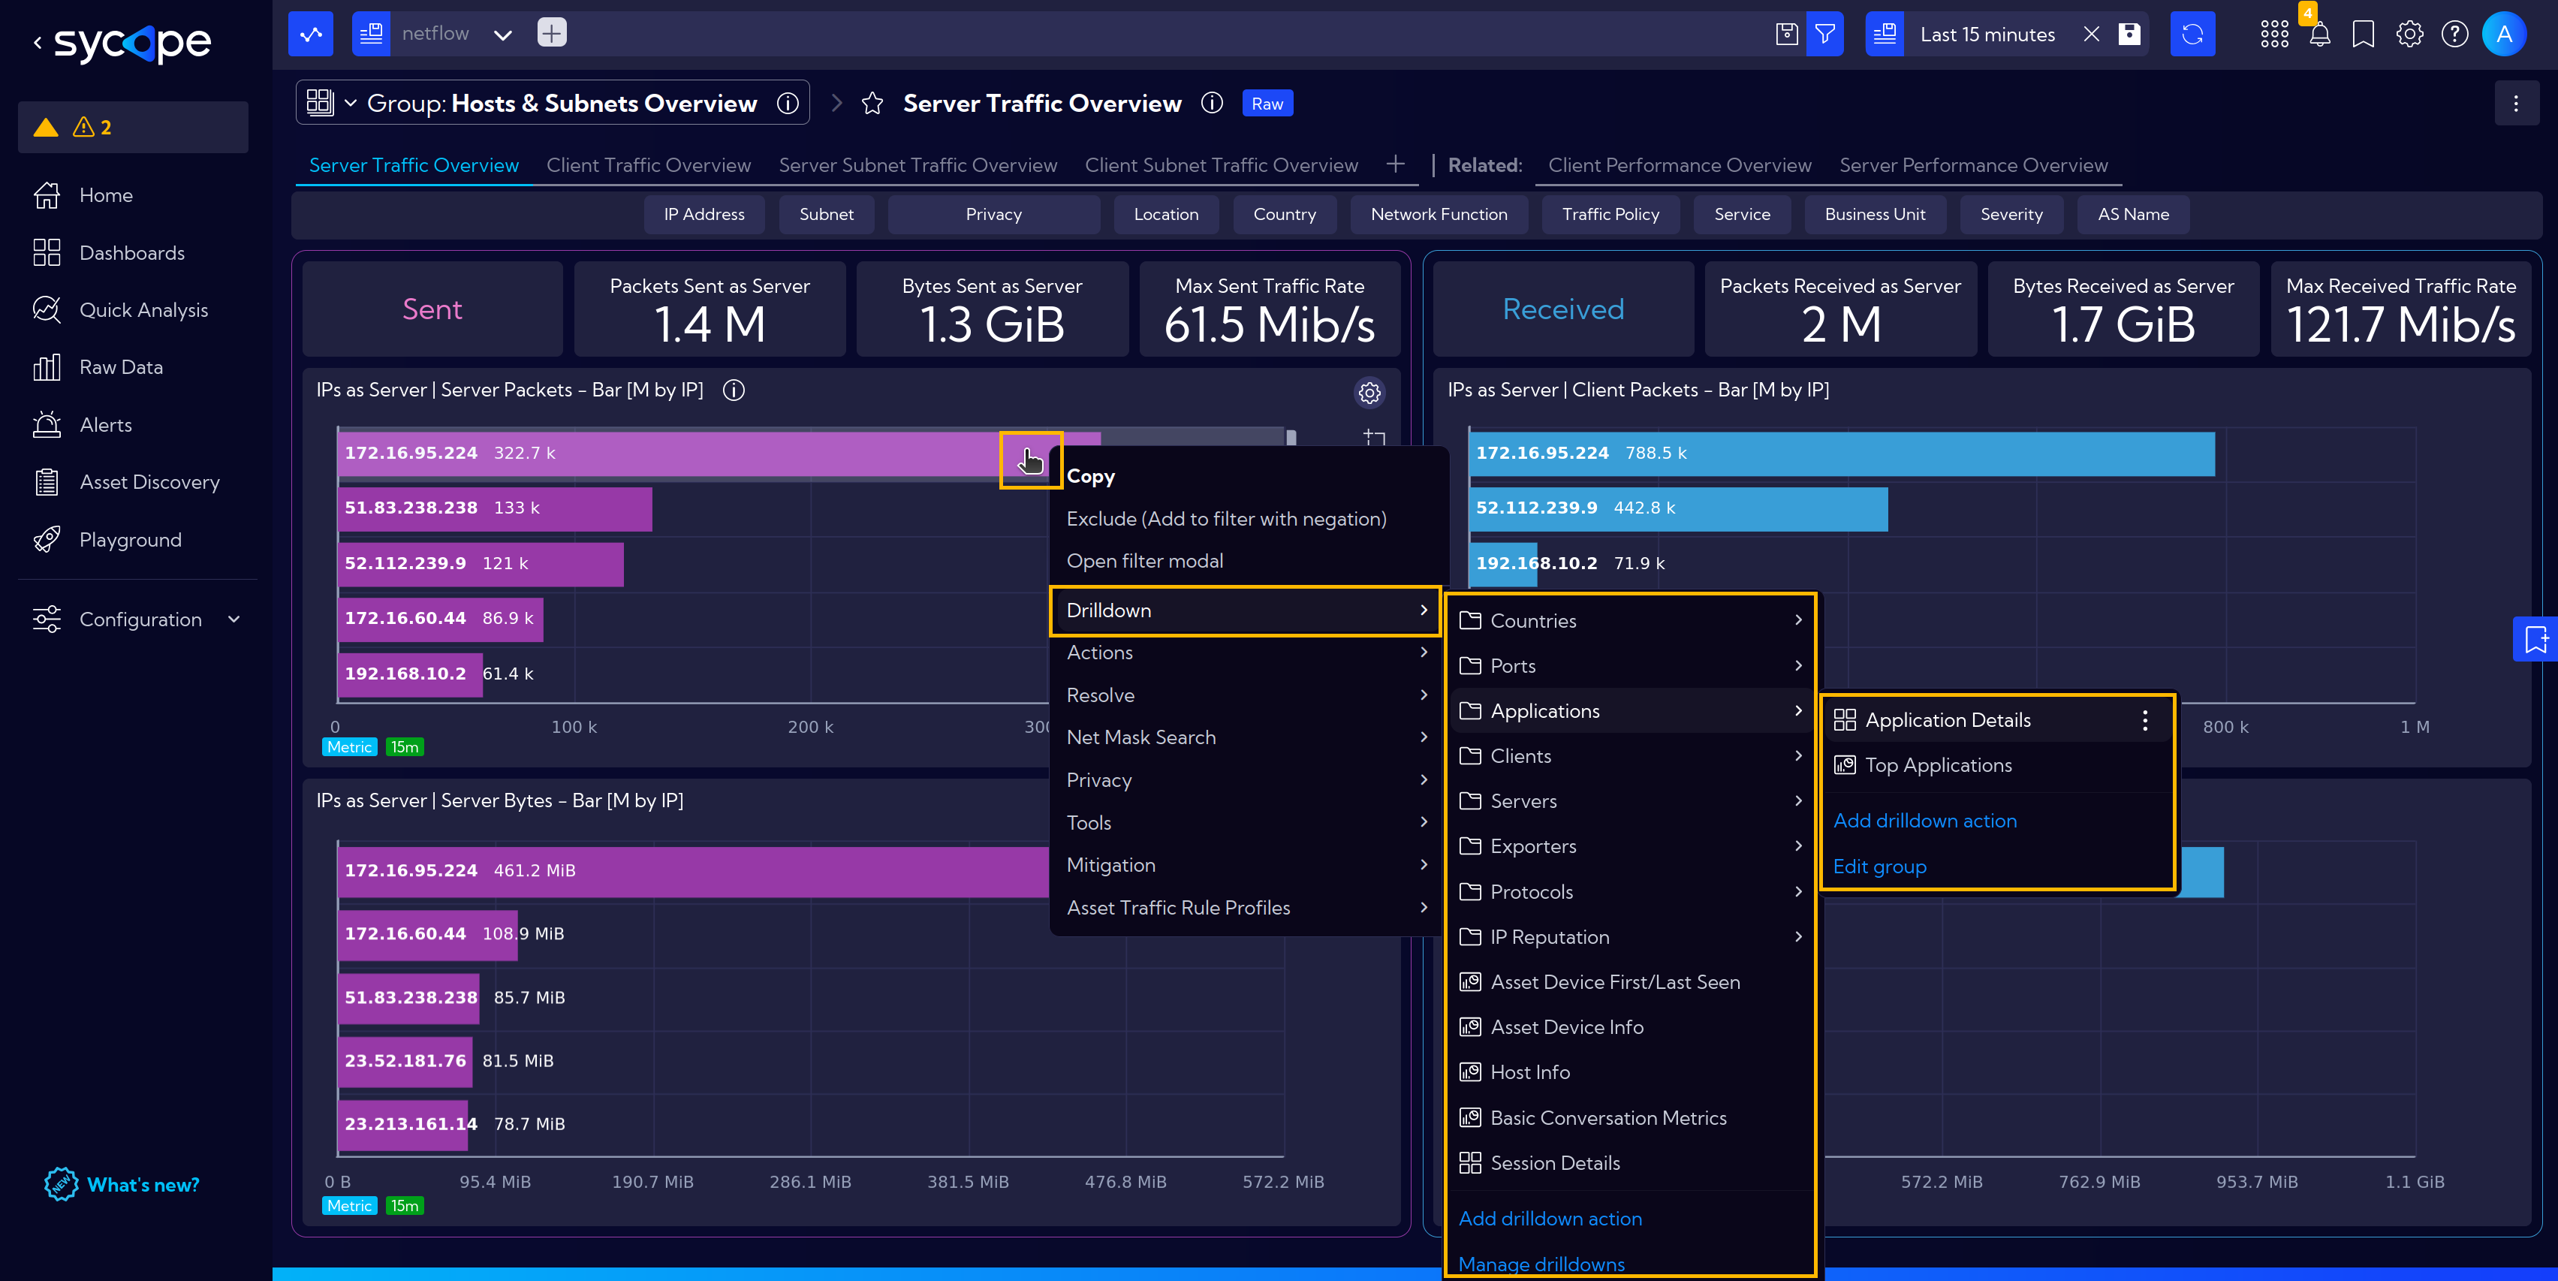Viewport: 2558px width, 1281px height.
Task: Star the Server Traffic Overview dashboard
Action: pos(872,104)
